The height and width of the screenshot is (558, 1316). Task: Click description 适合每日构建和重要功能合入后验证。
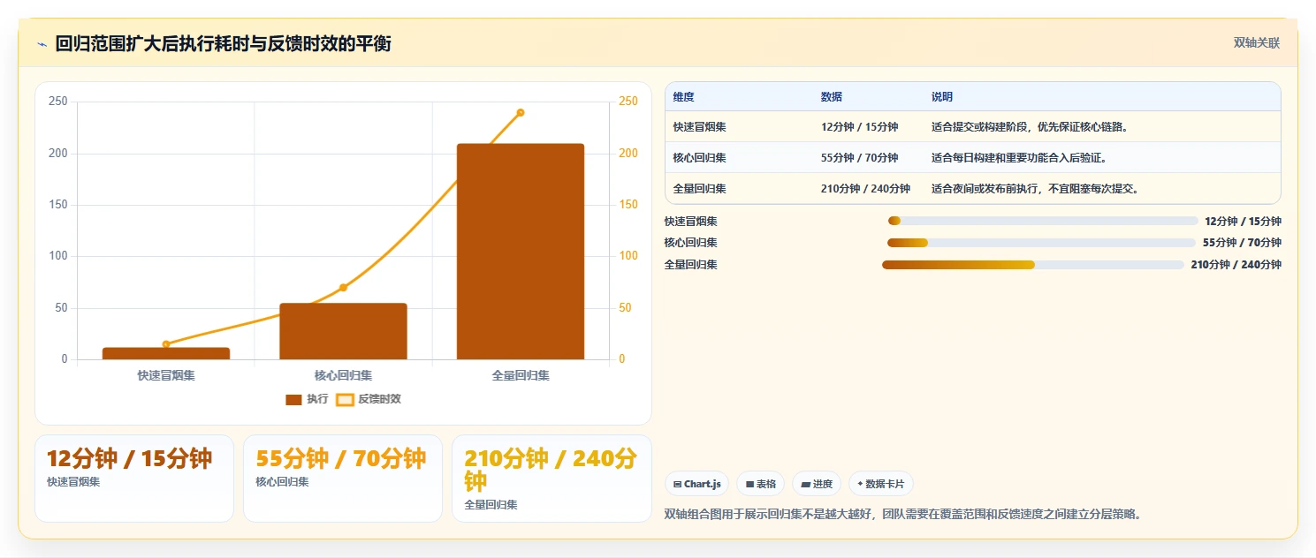[1019, 158]
